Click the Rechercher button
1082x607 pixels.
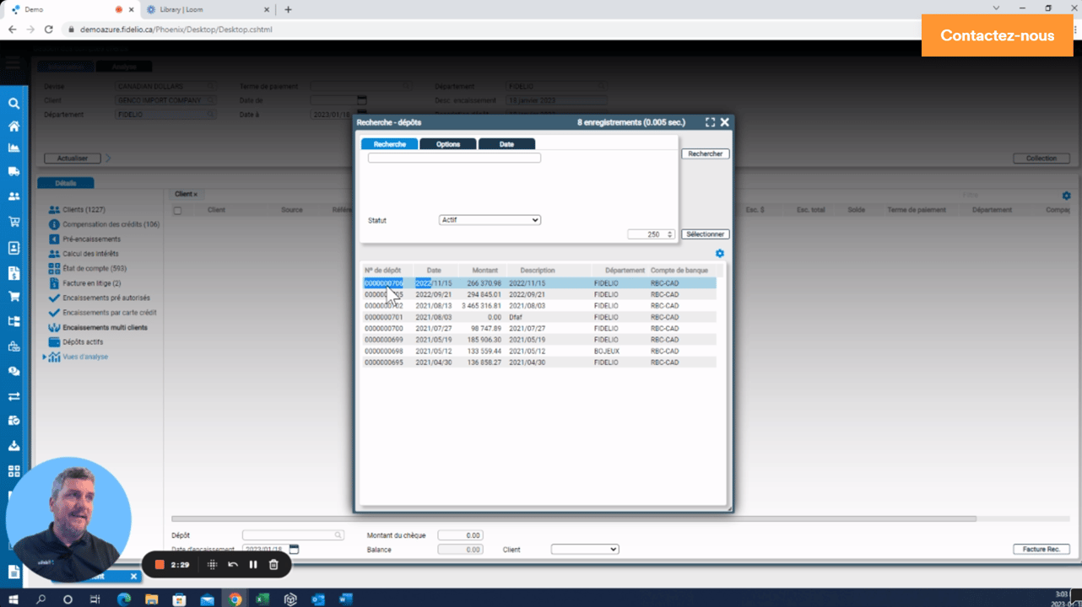pos(705,154)
